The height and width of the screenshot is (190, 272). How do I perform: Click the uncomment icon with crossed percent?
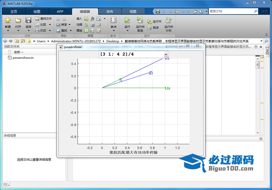tap(92, 25)
